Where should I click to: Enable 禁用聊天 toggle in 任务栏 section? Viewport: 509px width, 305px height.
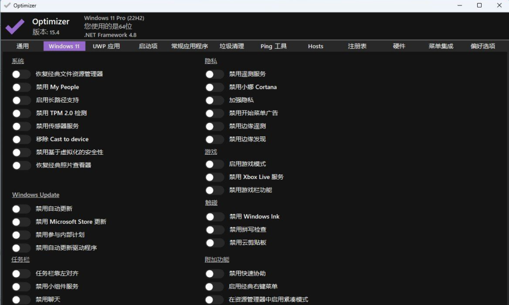coord(21,299)
